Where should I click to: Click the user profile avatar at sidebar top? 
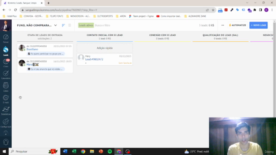[x=6, y=25]
